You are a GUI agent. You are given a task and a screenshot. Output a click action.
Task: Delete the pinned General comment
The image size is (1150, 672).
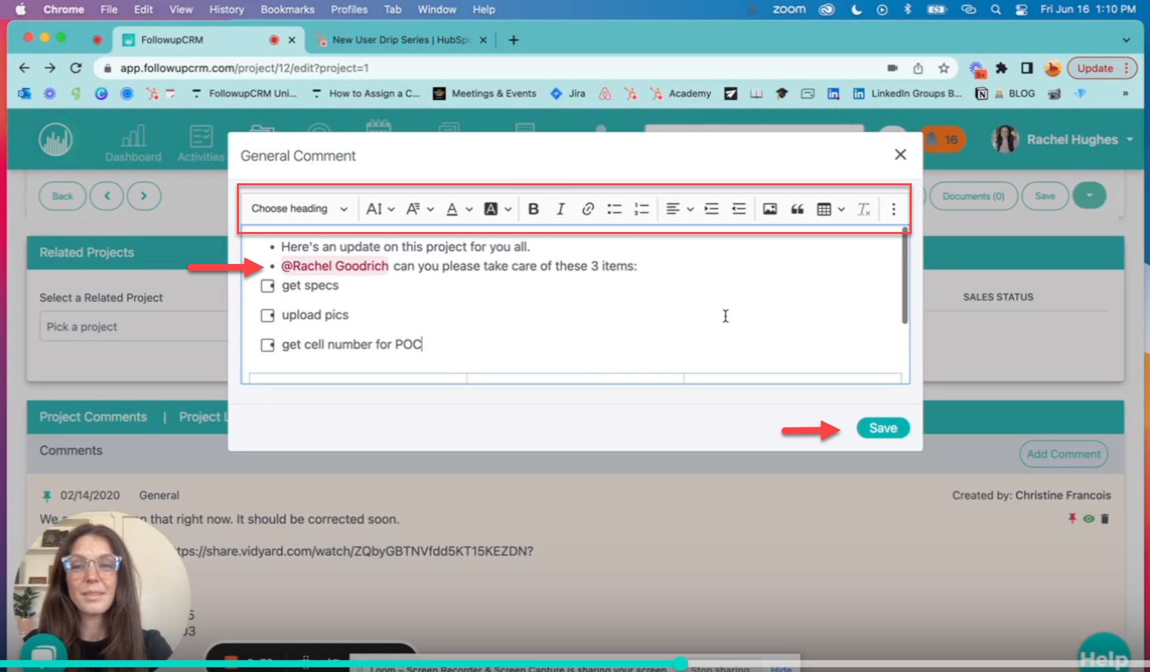[x=1105, y=518]
